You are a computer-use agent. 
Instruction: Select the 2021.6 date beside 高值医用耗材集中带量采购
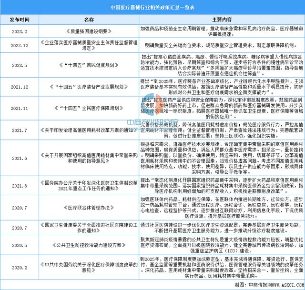coord(20,158)
